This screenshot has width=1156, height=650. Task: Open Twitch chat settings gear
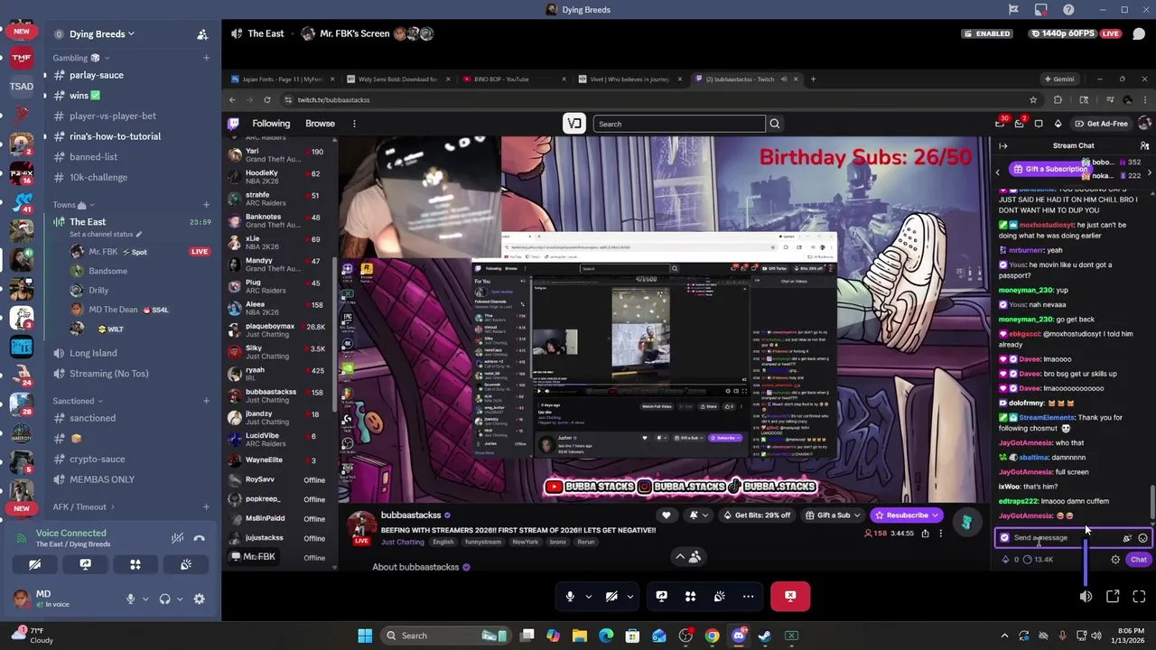point(1115,560)
